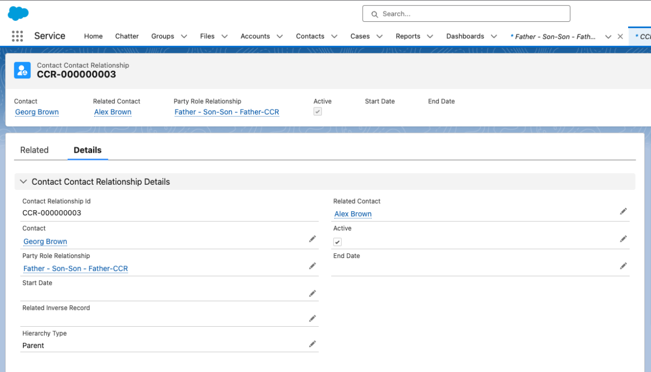The image size is (651, 372).
Task: Open Father - Son-Son - Father-CCR details link
Action: pyautogui.click(x=76, y=269)
